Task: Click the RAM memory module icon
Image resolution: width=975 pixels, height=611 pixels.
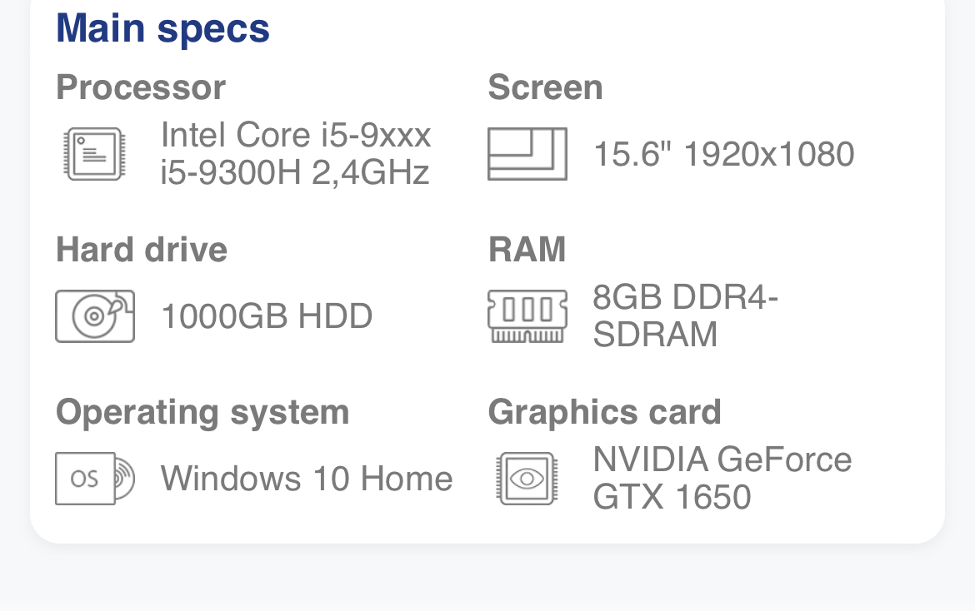Action: [527, 316]
